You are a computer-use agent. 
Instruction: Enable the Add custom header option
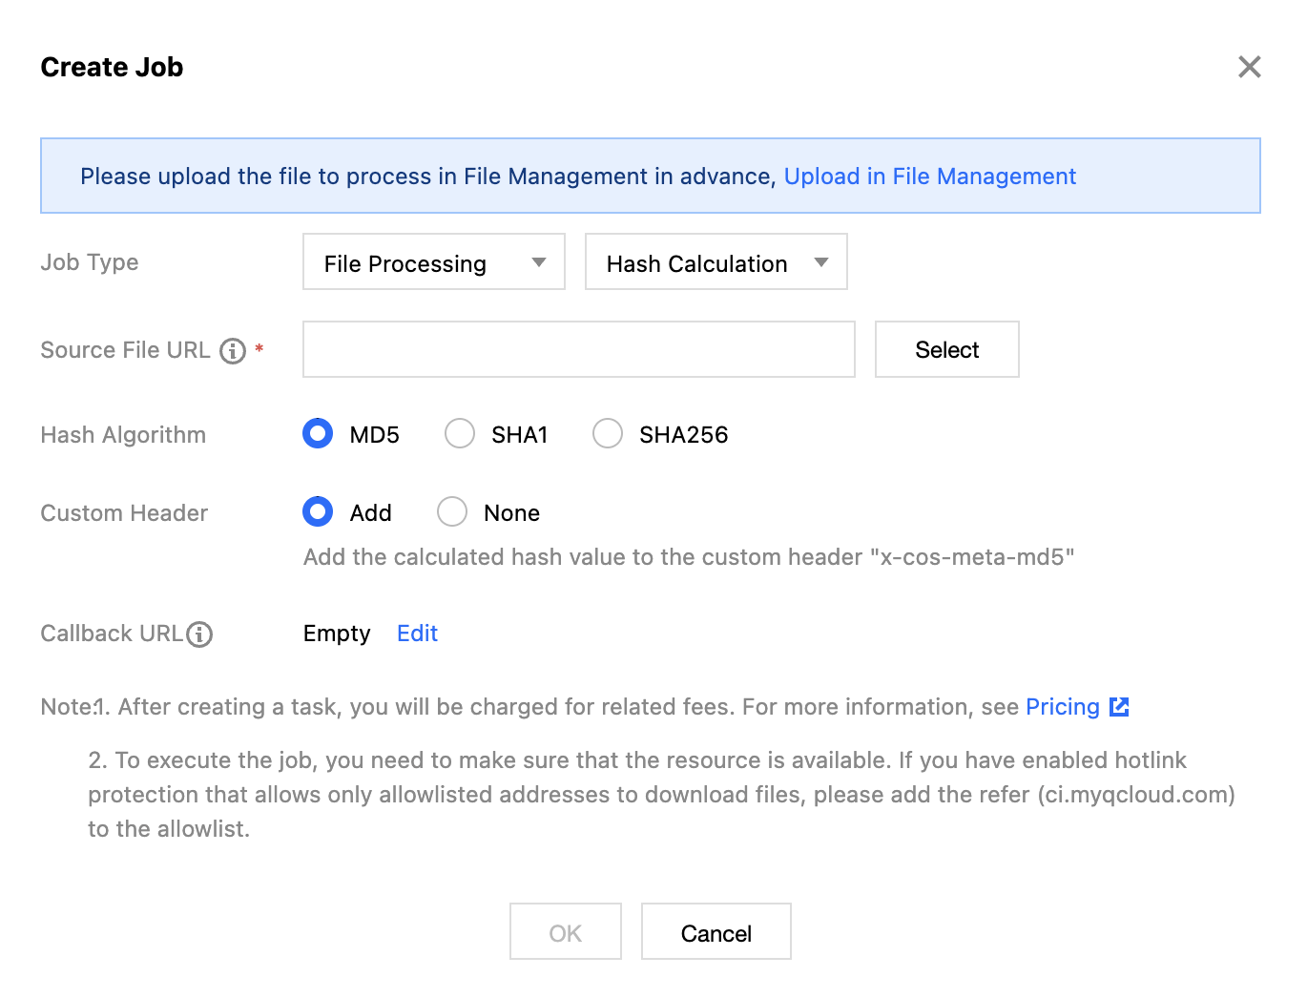318,512
